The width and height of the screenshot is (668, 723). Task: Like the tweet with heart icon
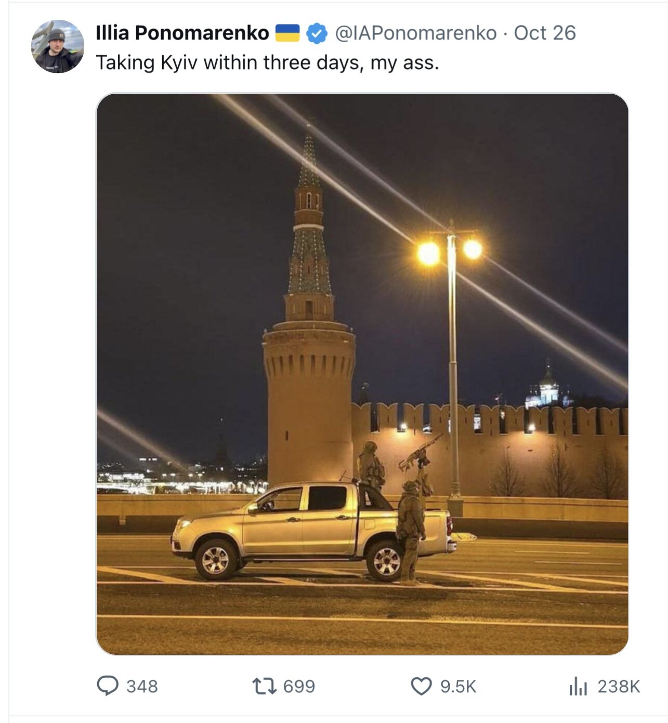[x=421, y=686]
